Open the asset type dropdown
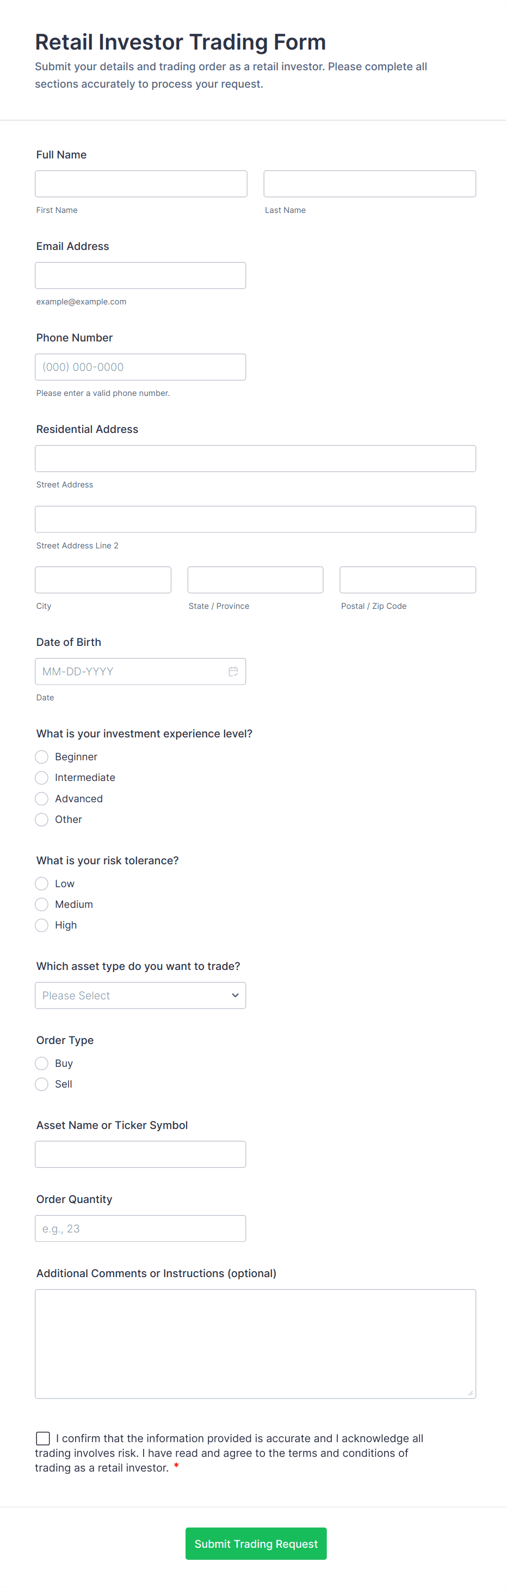Viewport: 506px width, 1587px height. click(140, 996)
